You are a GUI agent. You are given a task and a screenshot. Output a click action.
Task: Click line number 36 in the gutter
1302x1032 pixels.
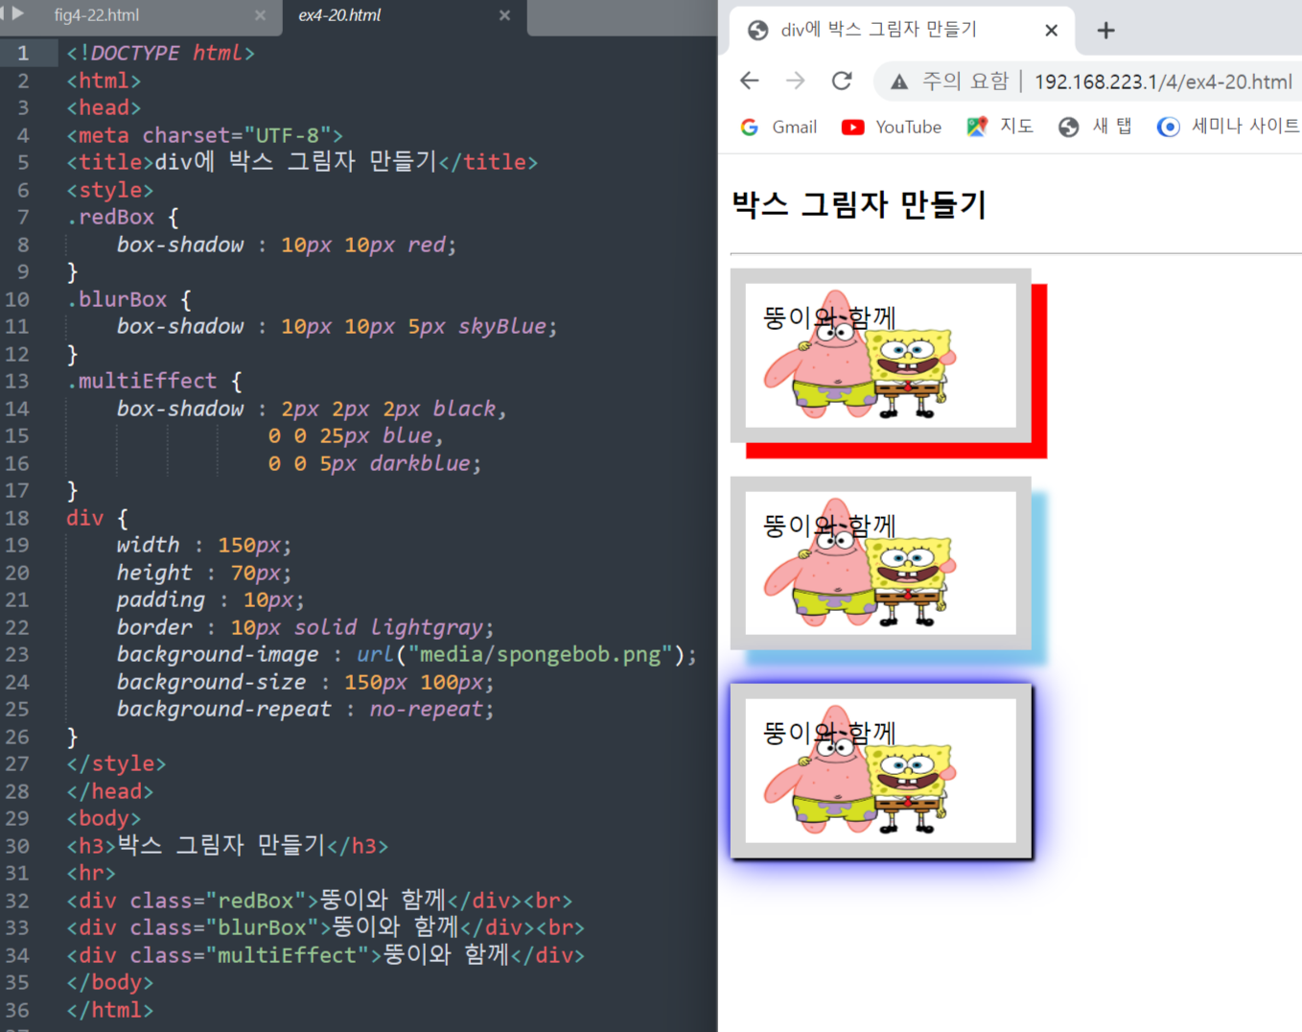18,1010
